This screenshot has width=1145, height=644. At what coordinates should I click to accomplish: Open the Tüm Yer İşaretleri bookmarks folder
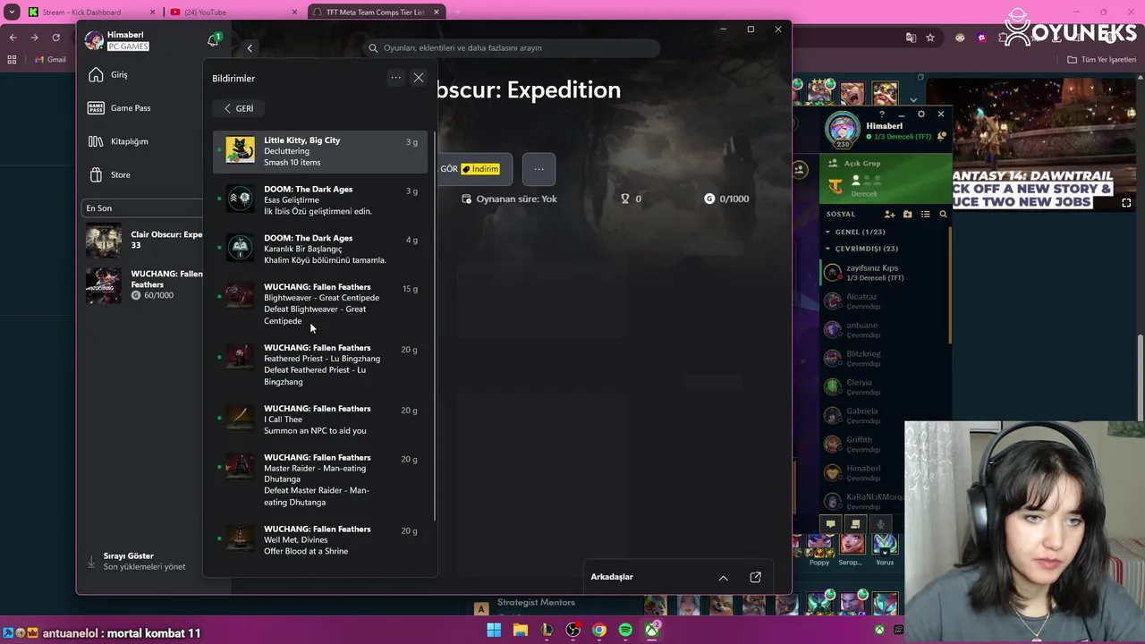tap(1102, 60)
